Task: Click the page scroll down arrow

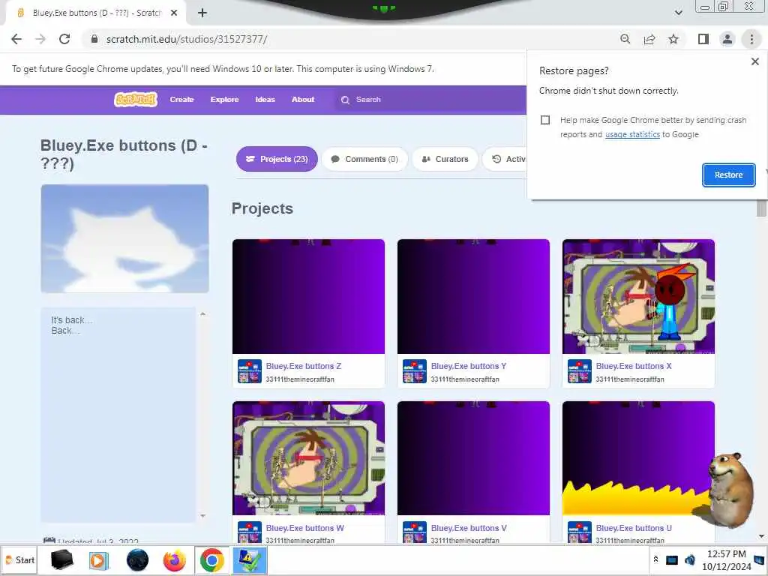Action: click(x=761, y=536)
